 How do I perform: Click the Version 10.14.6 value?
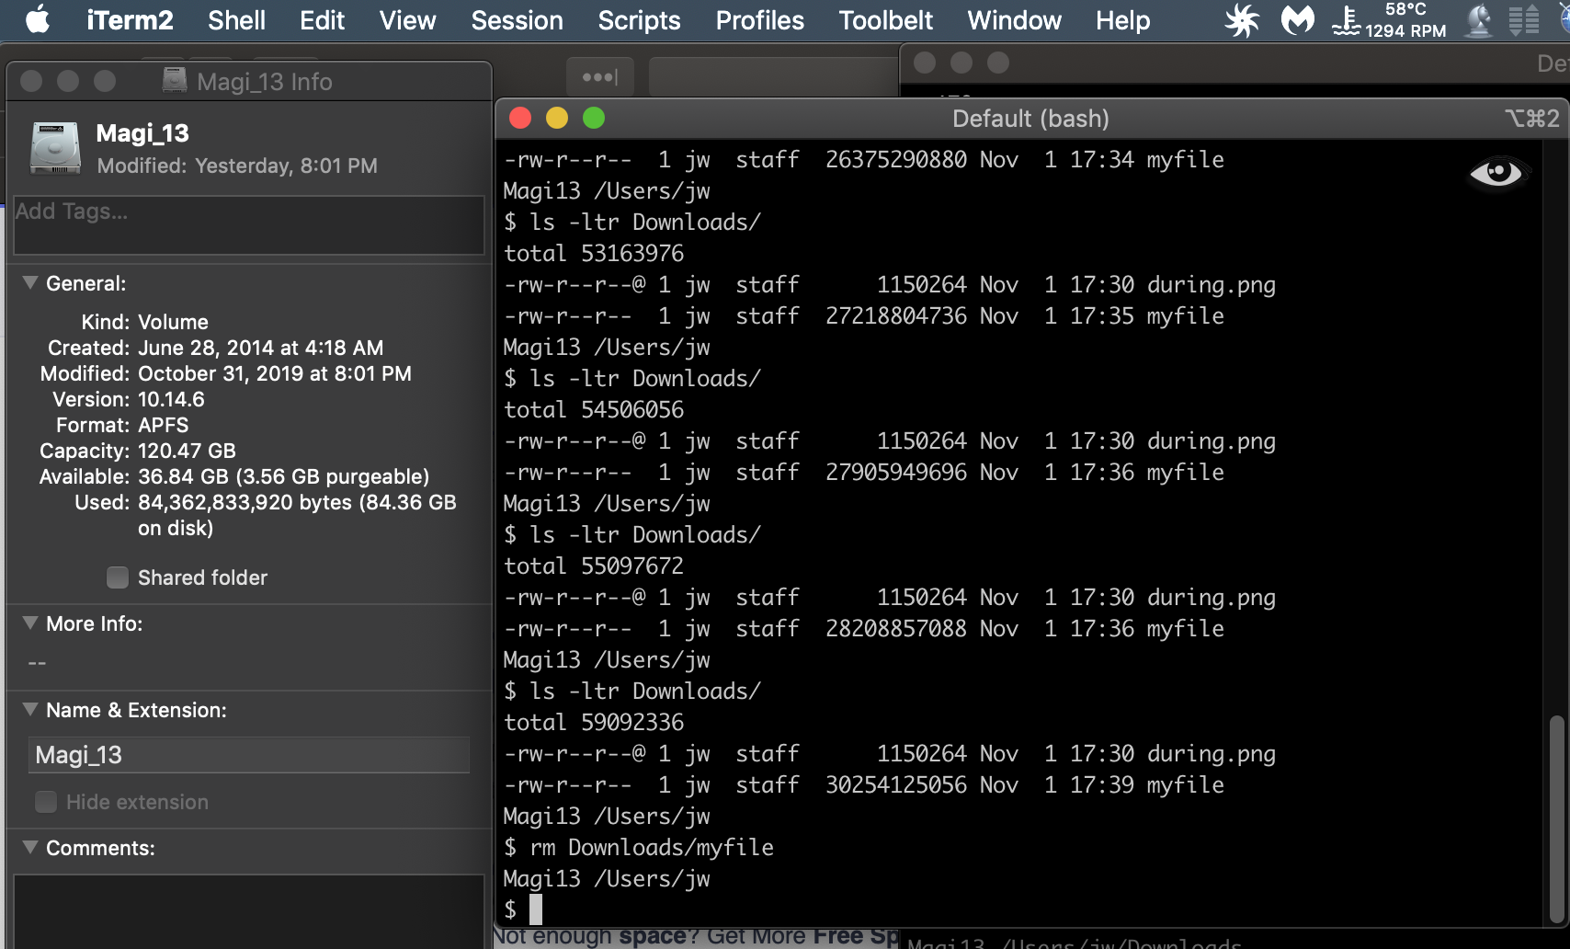click(x=171, y=399)
